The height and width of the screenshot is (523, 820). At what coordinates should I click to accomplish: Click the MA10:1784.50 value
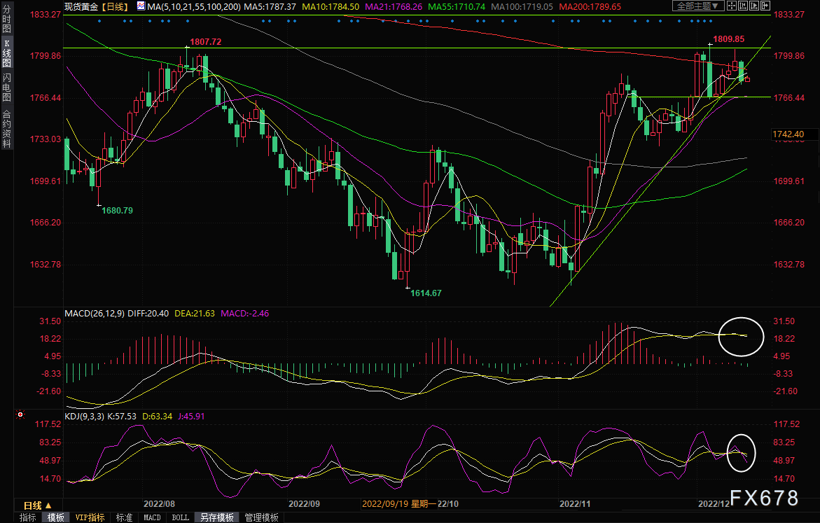pyautogui.click(x=329, y=6)
